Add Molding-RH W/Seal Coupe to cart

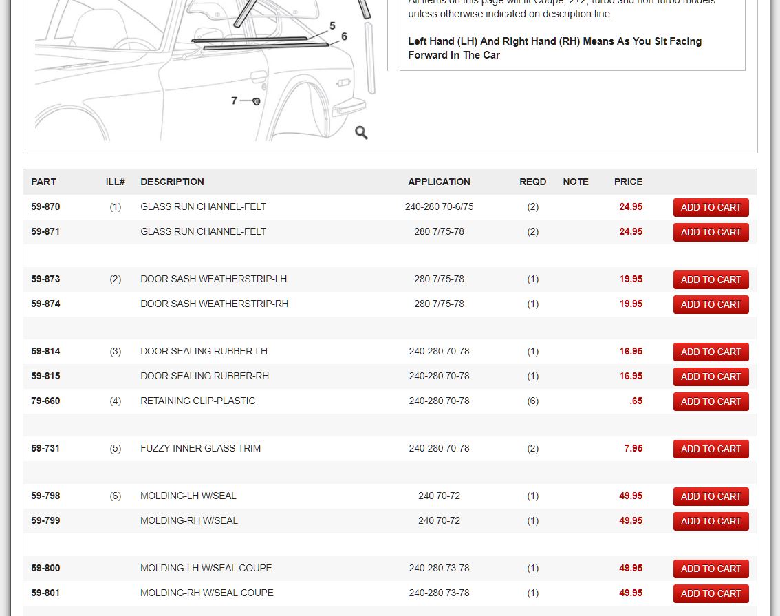click(711, 593)
